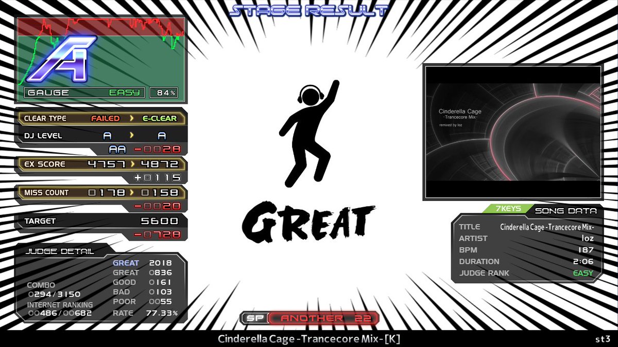
Task: Click the song TITLE value in Song Data
Action: 547,227
